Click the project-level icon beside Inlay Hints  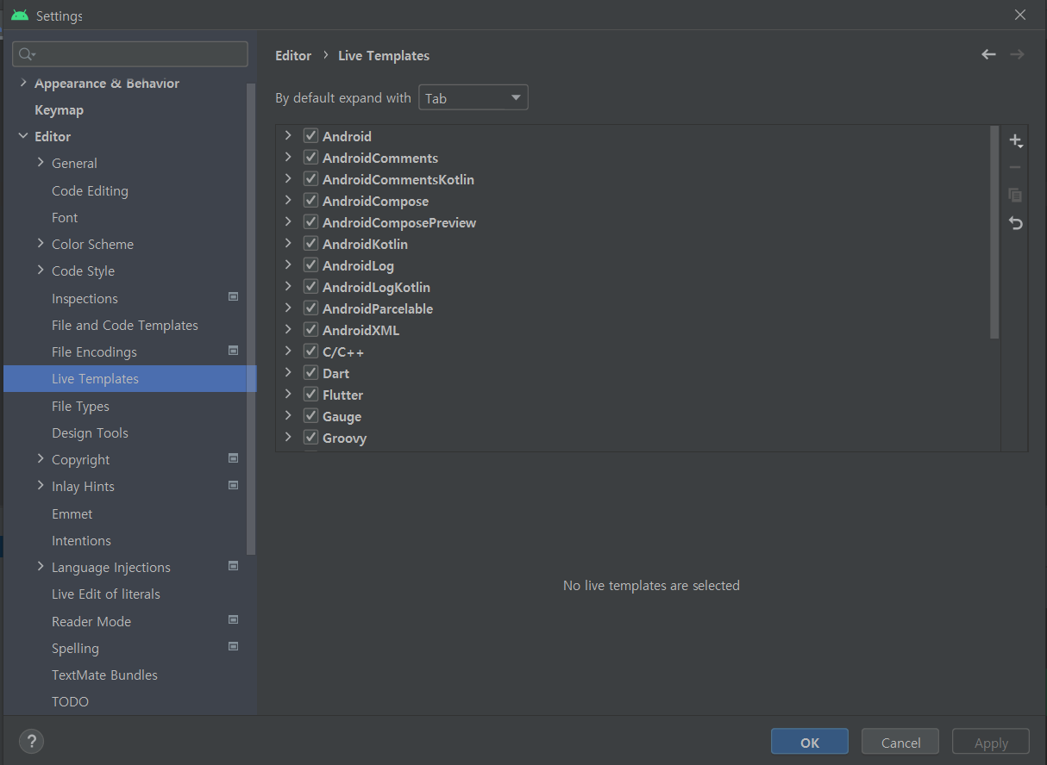click(233, 485)
